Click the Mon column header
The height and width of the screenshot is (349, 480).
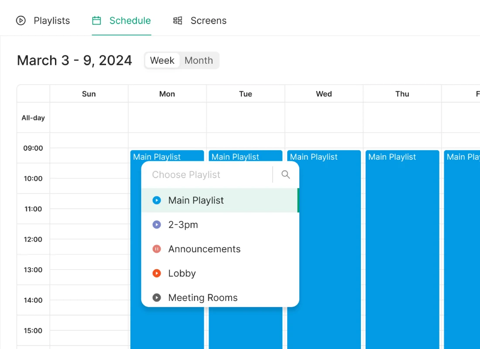[x=167, y=94]
